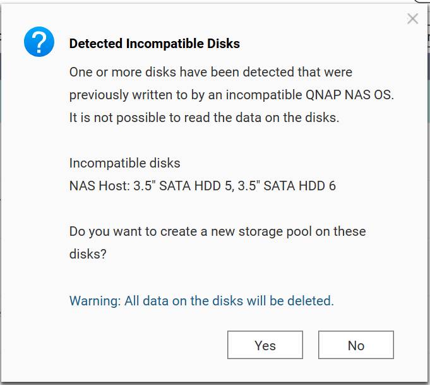Click the "NAS Host:" label

click(99, 186)
